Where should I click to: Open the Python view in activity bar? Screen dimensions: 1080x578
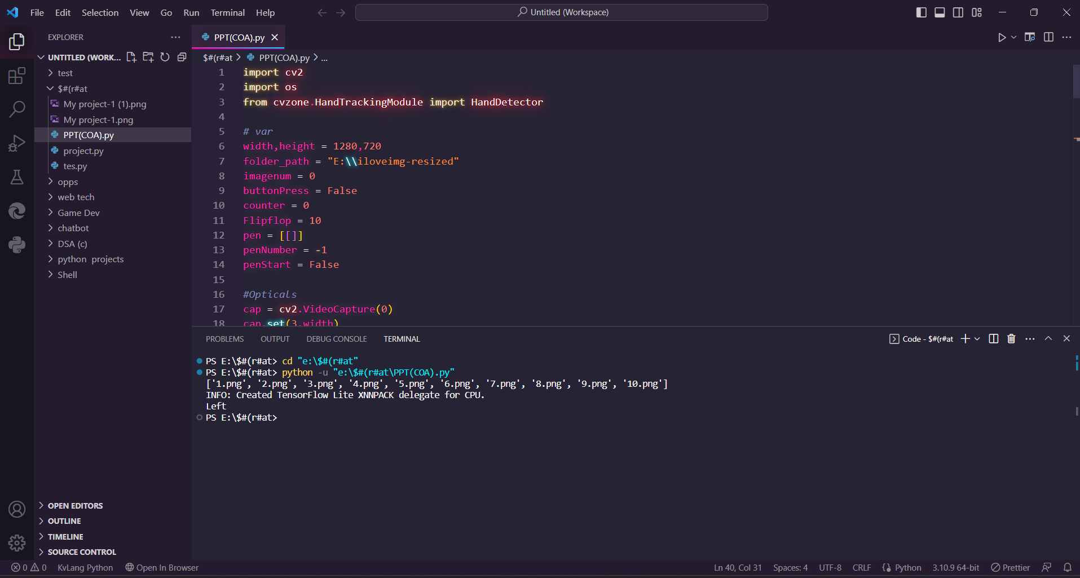17,245
